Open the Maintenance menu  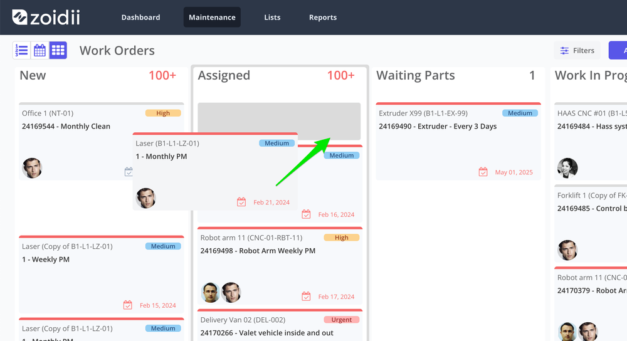pos(212,17)
